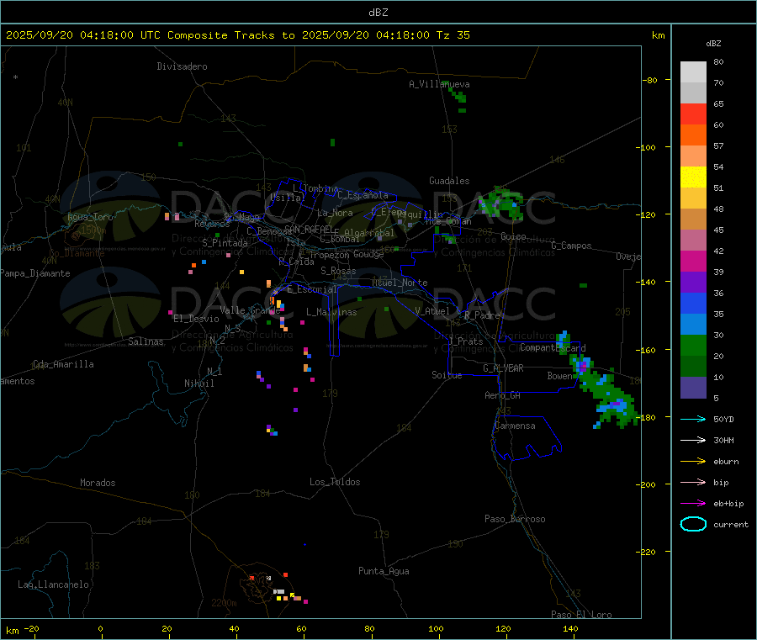Click the 50YD cyan arrow legend icon
Viewport: 757px width, 640px height.
(x=693, y=419)
